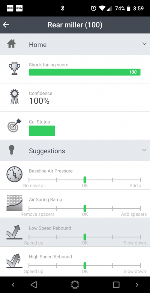Click the Low Speed Rebound slider handle
The height and width of the screenshot is (293, 150).
[x=85, y=237]
